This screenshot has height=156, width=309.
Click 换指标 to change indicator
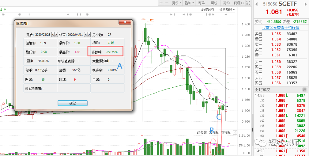(226, 132)
